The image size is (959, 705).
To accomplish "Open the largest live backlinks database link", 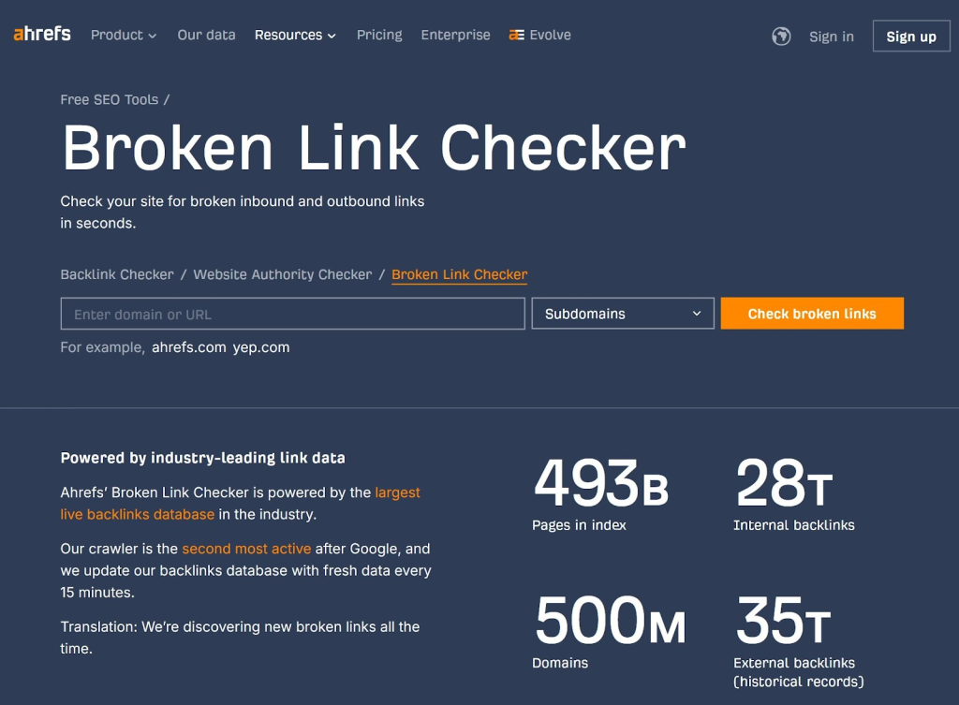I will coord(240,503).
